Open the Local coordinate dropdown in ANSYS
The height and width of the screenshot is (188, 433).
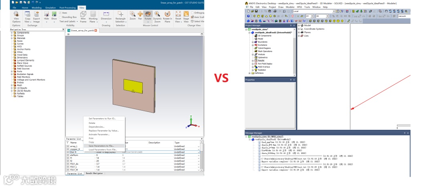334,11
